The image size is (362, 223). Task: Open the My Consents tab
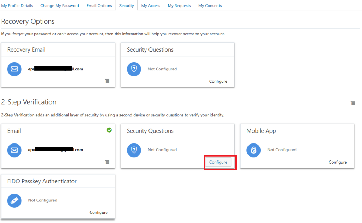(210, 6)
